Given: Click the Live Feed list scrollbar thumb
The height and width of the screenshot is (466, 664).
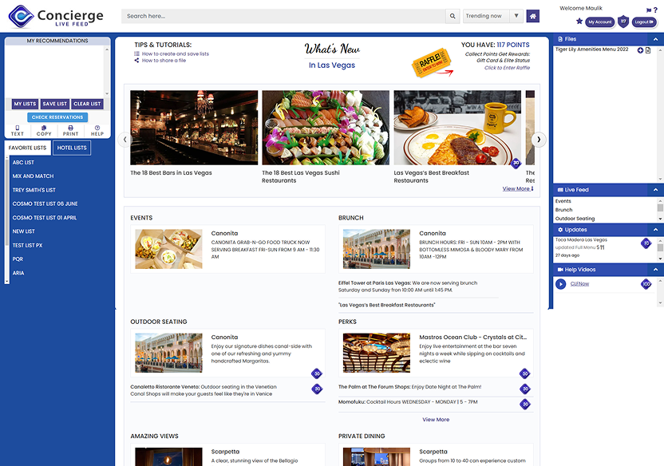Looking at the screenshot, I should click(x=660, y=207).
